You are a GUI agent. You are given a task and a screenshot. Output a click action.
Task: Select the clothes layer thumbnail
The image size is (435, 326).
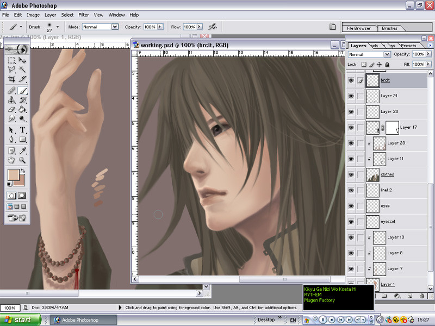coord(372,174)
